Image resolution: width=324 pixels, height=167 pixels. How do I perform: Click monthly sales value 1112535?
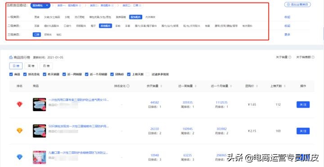221,103
